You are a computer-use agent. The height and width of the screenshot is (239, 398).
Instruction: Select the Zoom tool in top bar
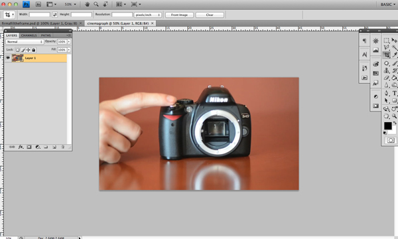coord(96,5)
